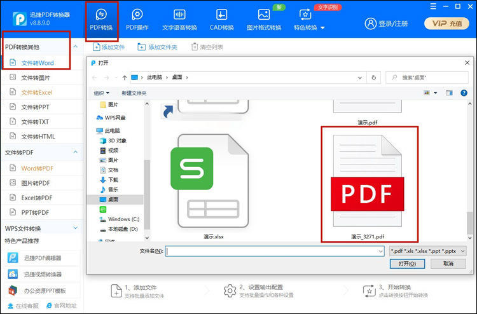Expand the address bar path dropdown

pyautogui.click(x=360, y=78)
